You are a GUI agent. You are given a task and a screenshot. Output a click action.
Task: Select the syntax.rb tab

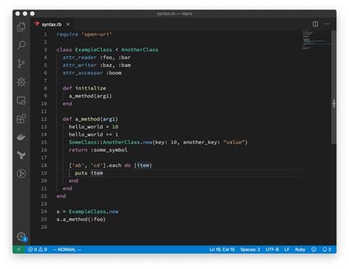tap(52, 24)
